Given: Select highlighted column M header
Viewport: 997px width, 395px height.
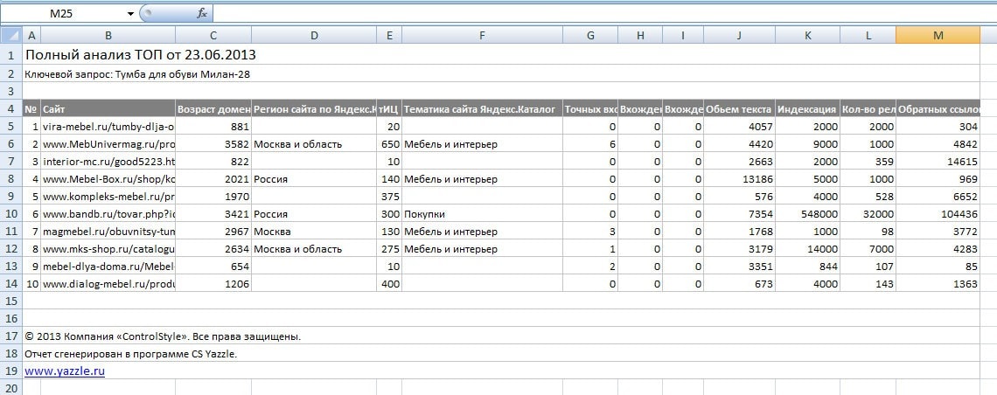Looking at the screenshot, I should [x=938, y=36].
